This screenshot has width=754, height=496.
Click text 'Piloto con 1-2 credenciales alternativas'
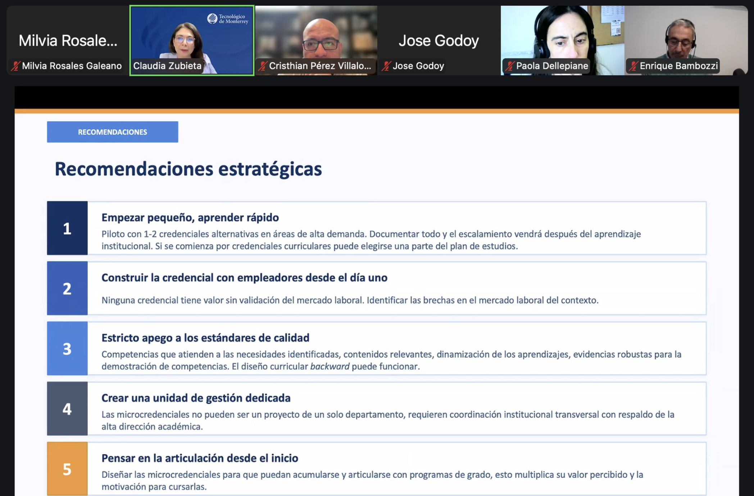tap(180, 234)
